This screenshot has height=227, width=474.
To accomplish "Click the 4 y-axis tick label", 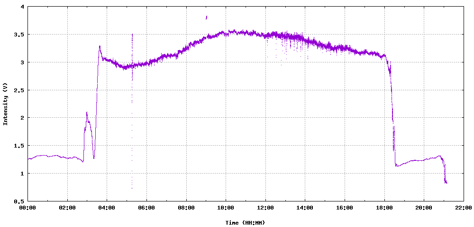I will (x=23, y=7).
